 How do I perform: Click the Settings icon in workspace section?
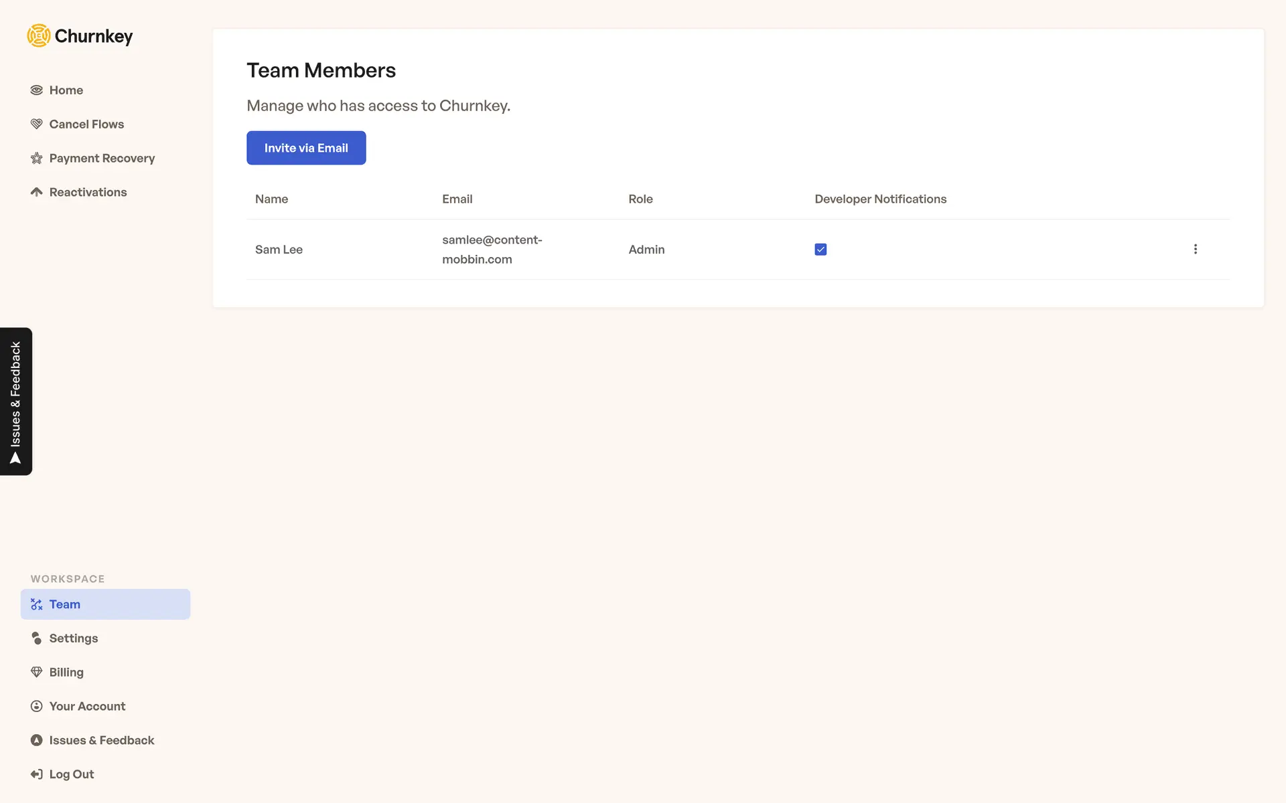pos(37,638)
